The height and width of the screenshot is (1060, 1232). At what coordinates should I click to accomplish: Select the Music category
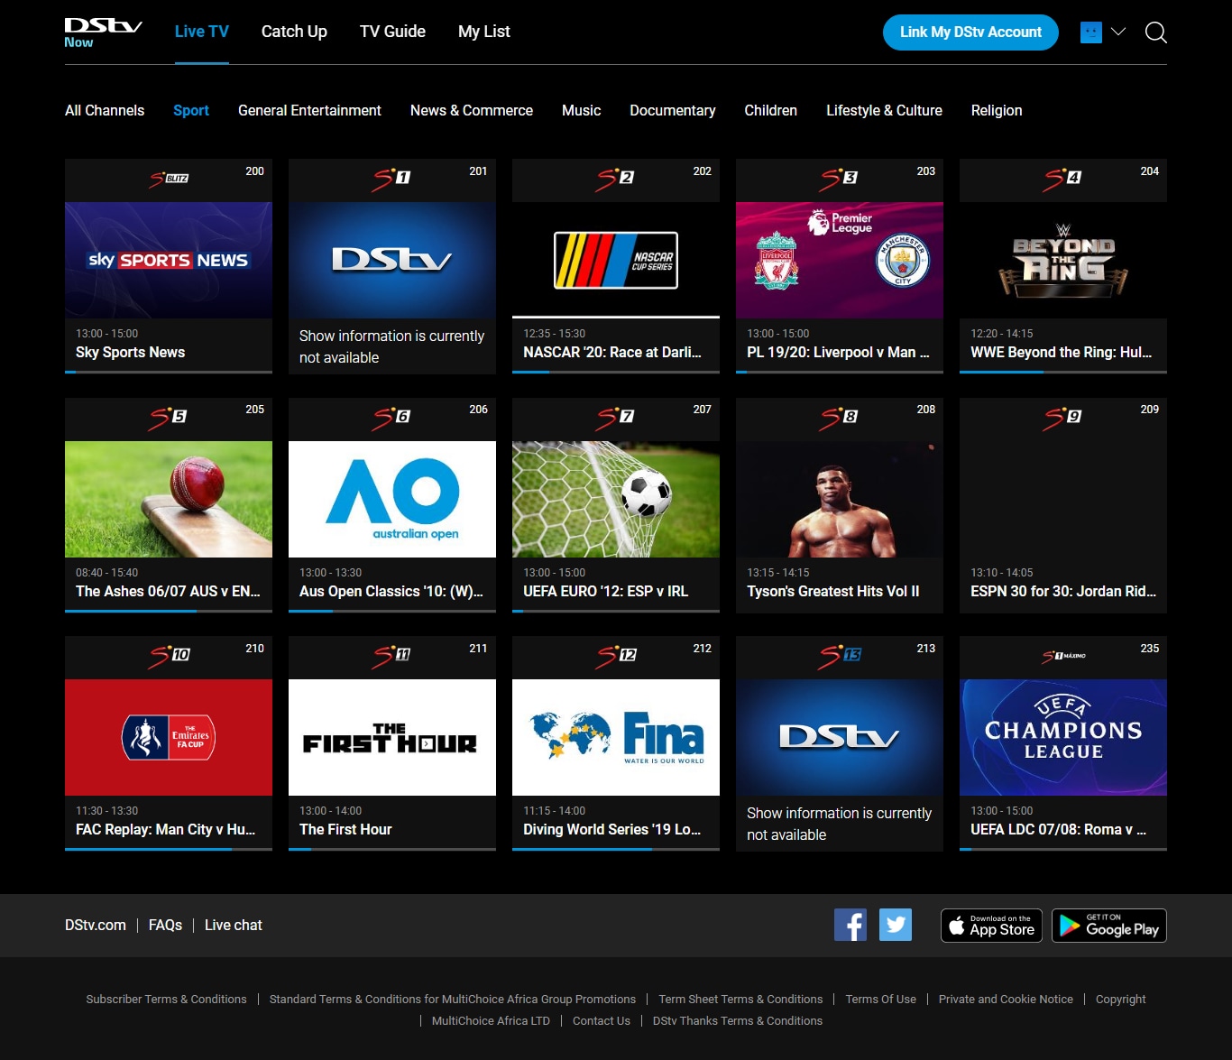(x=581, y=110)
